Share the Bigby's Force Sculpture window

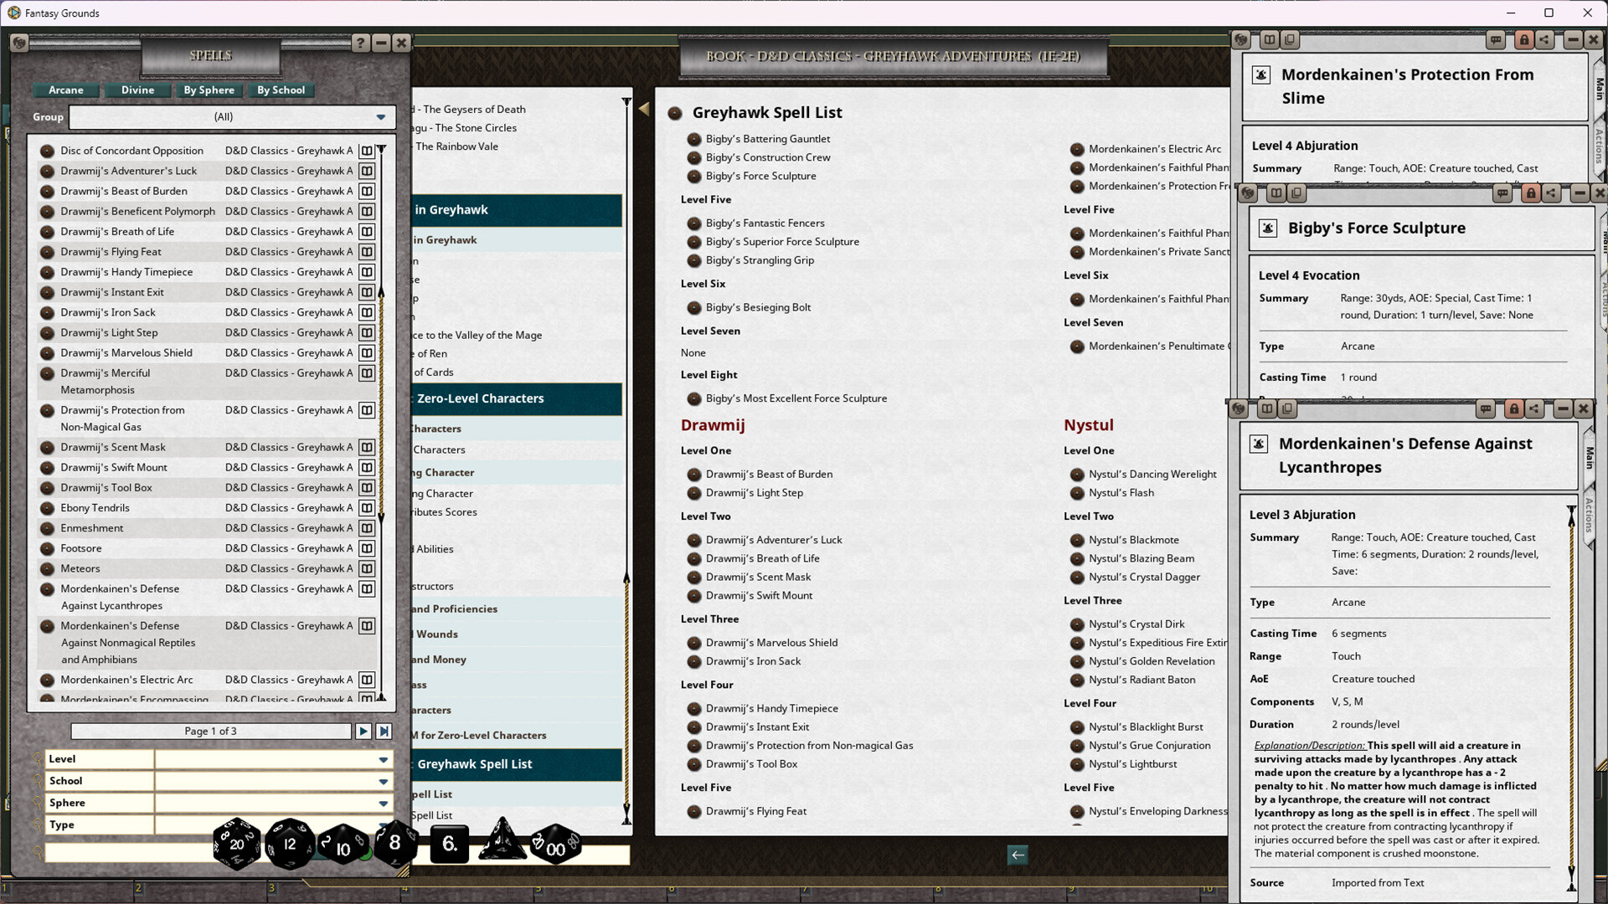tap(1551, 193)
